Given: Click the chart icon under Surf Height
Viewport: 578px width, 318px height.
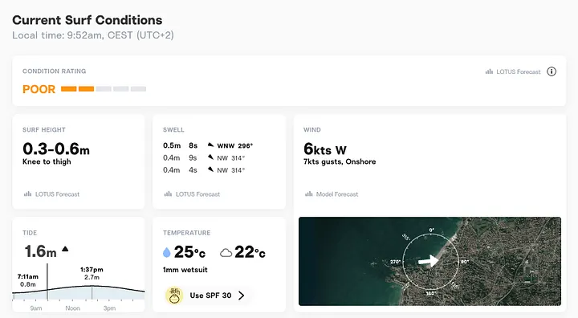Looking at the screenshot, I should tap(27, 194).
